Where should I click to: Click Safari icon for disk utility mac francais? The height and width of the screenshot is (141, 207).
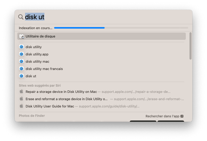point(21,69)
